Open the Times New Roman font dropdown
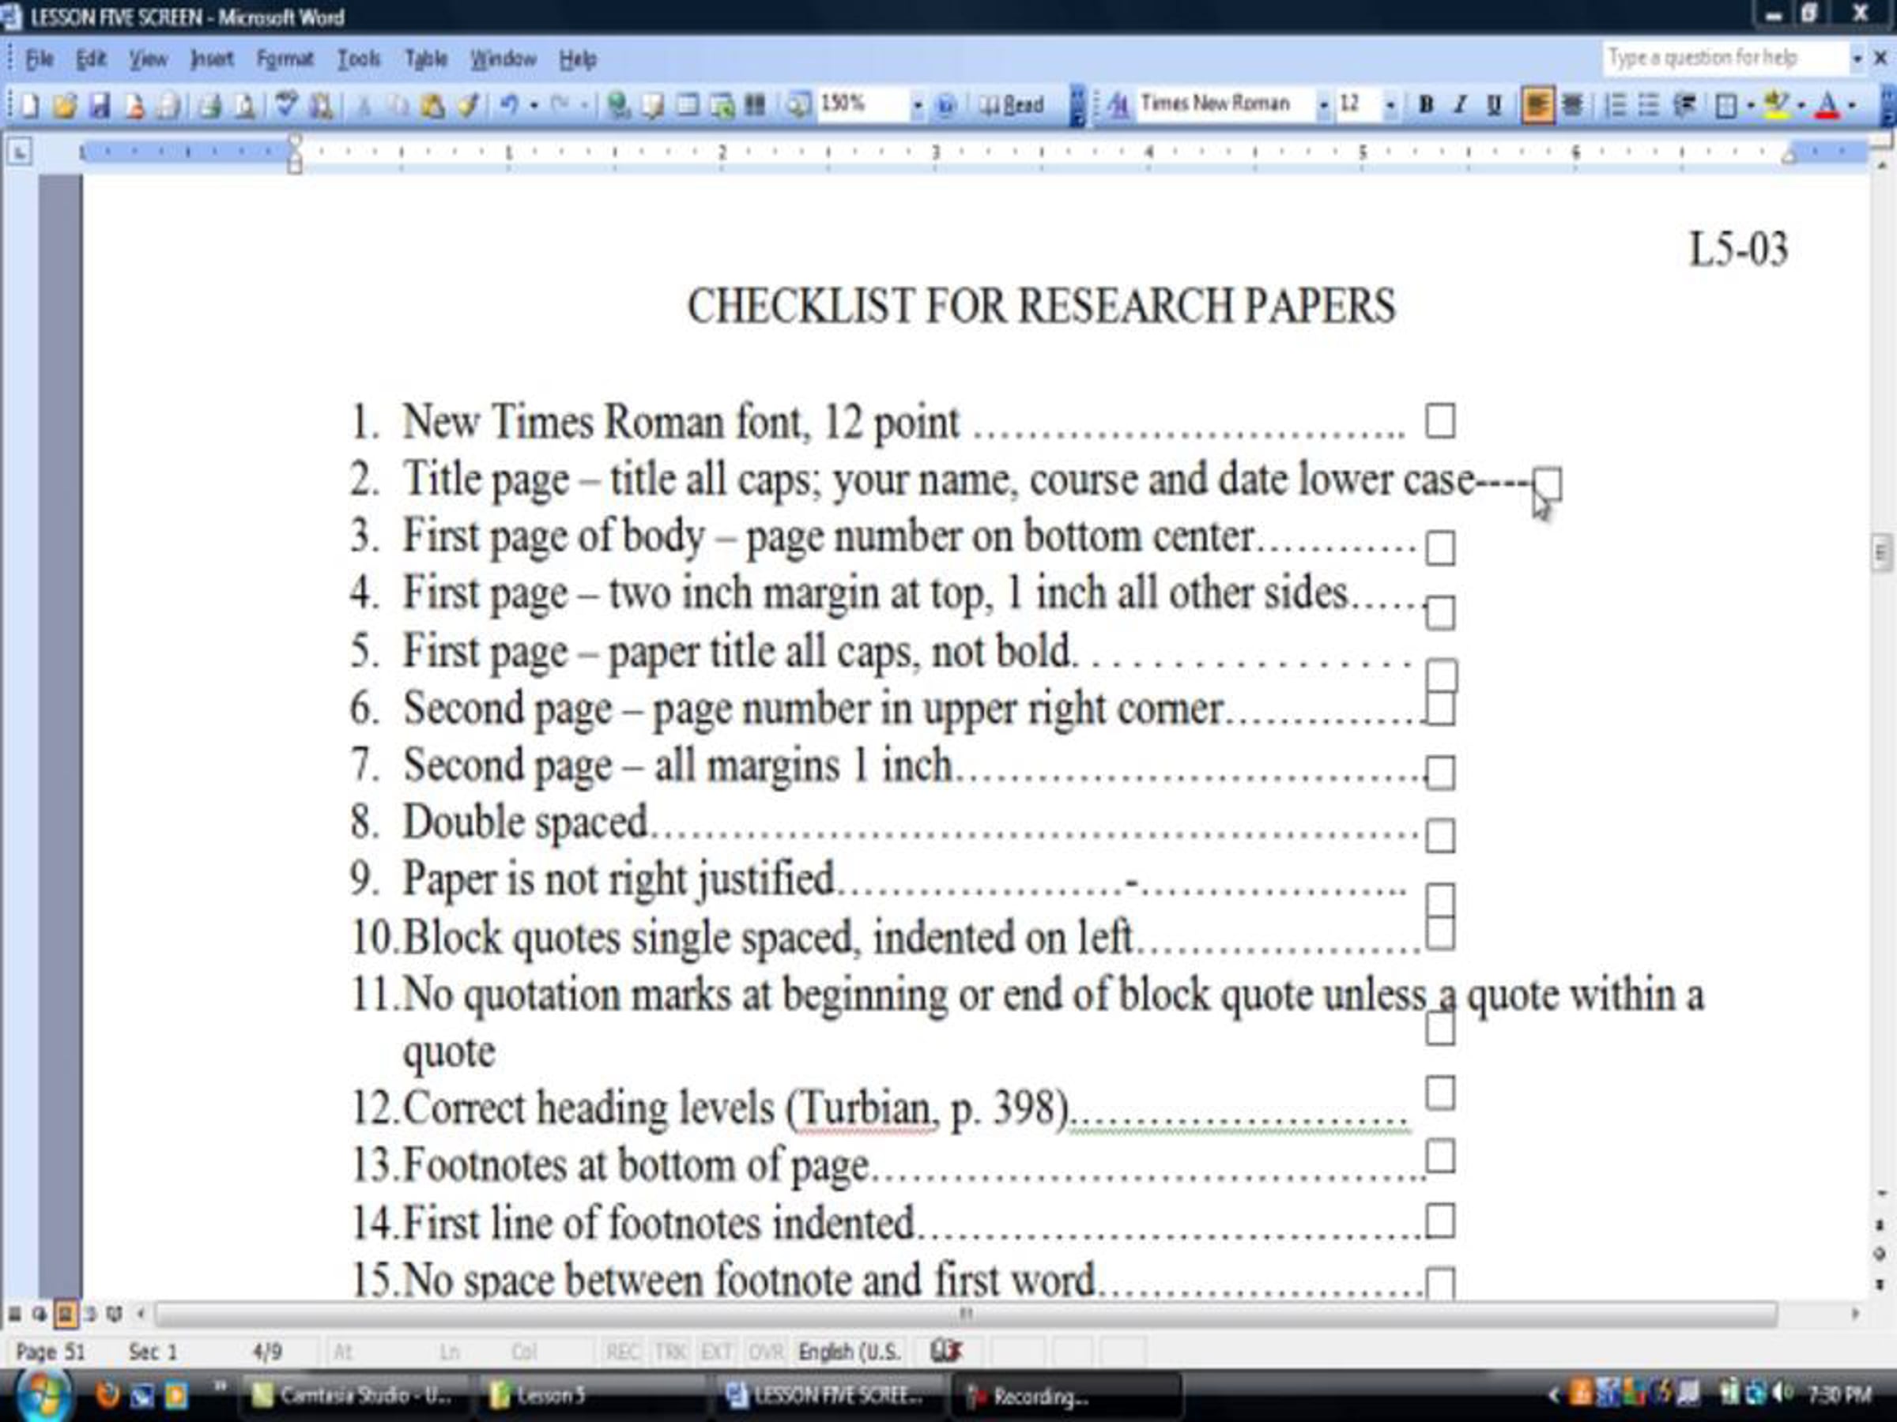Image resolution: width=1897 pixels, height=1422 pixels. (1323, 105)
